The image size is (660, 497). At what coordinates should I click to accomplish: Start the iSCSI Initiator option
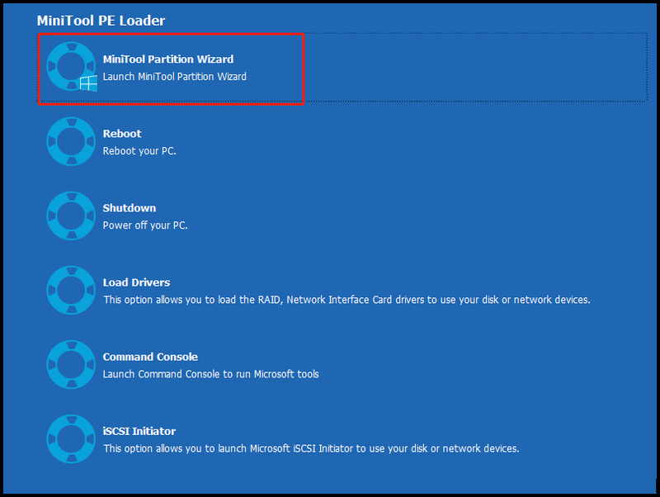(139, 431)
